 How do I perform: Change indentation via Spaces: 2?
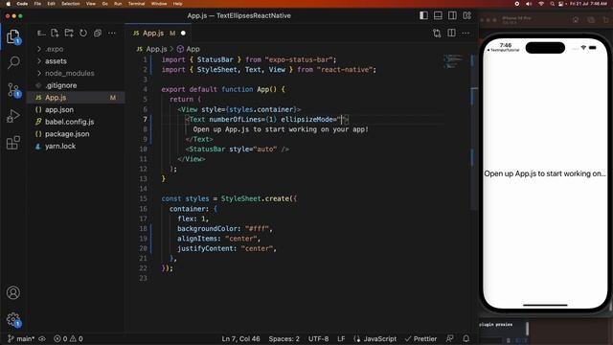[x=284, y=338]
